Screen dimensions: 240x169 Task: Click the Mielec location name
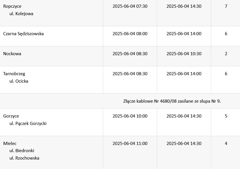(10, 144)
